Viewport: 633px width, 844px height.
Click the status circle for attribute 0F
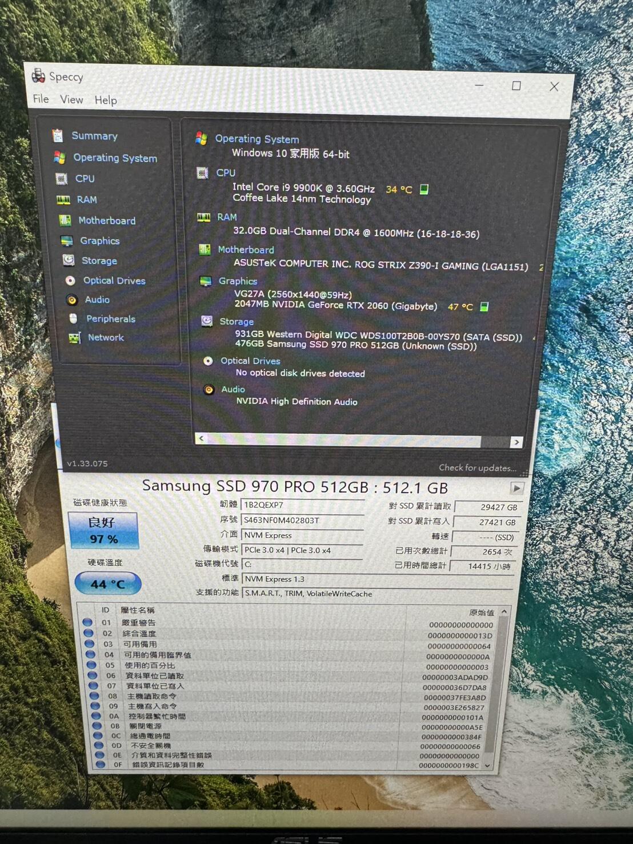[101, 764]
